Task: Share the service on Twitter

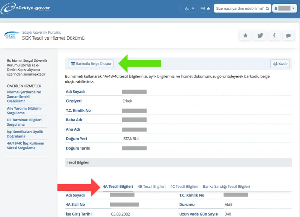Action: click(x=260, y=36)
